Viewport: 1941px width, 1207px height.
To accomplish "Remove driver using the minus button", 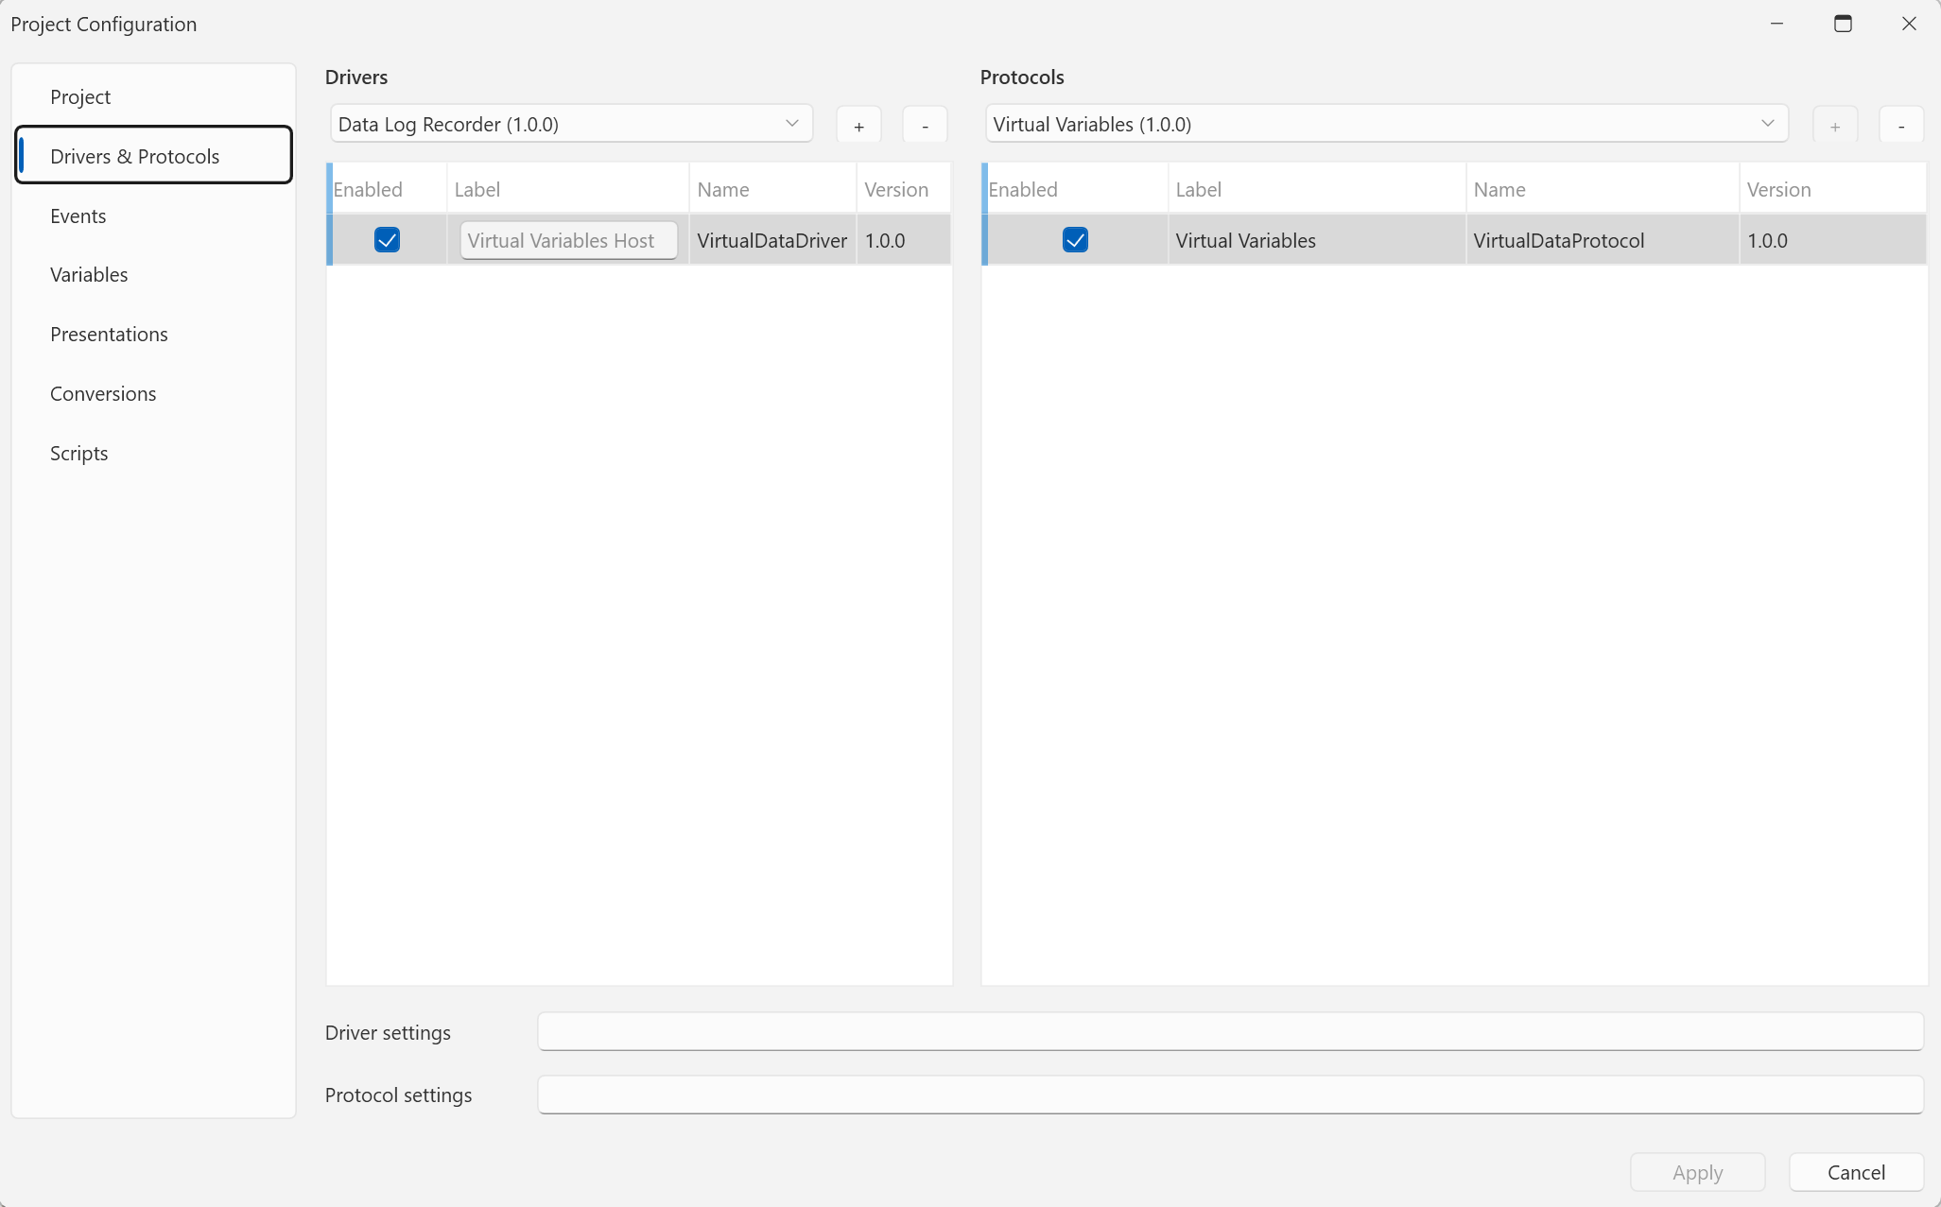I will [x=925, y=125].
